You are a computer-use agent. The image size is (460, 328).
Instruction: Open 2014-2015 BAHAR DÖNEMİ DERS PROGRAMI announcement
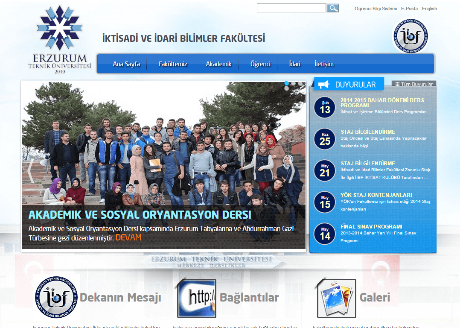pos(382,103)
